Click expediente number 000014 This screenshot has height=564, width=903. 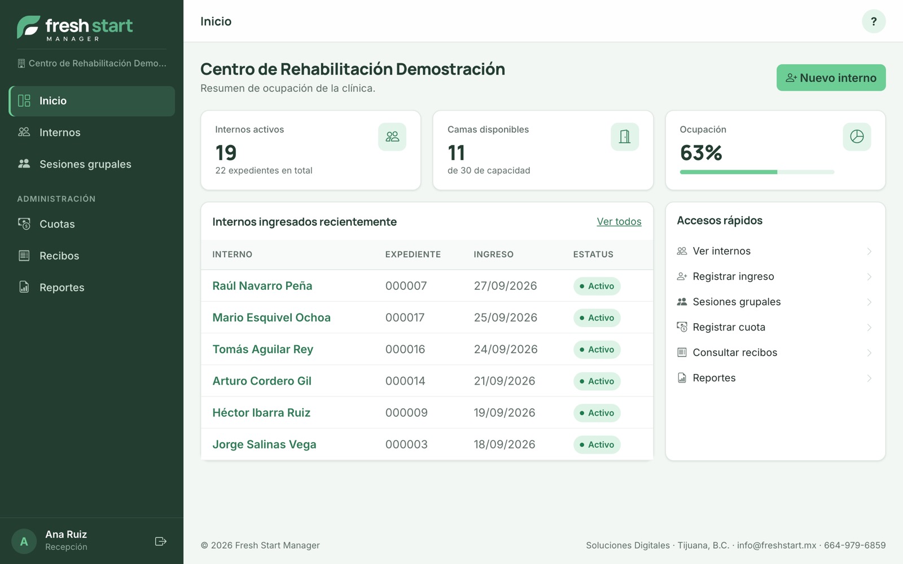pos(405,381)
